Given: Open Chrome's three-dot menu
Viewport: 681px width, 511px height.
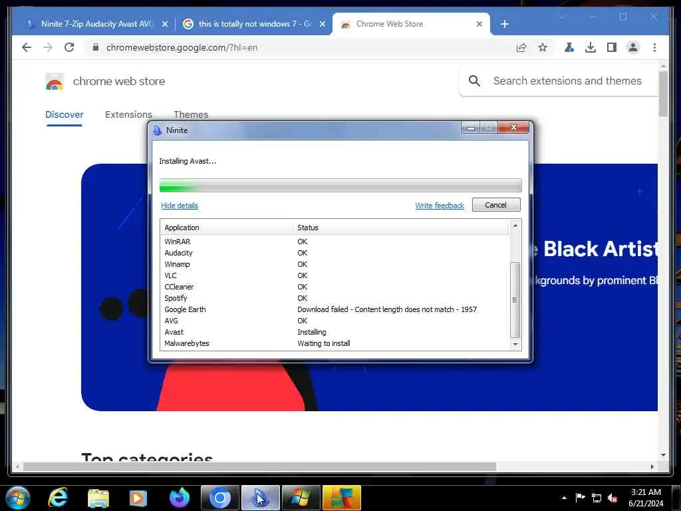Looking at the screenshot, I should click(x=654, y=47).
